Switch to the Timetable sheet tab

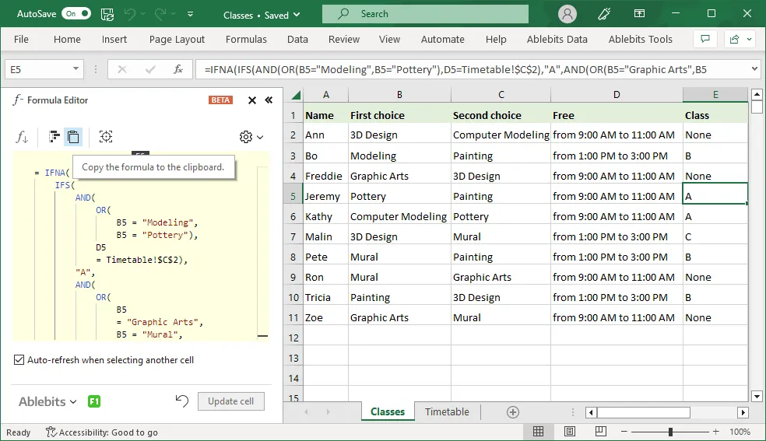(447, 412)
